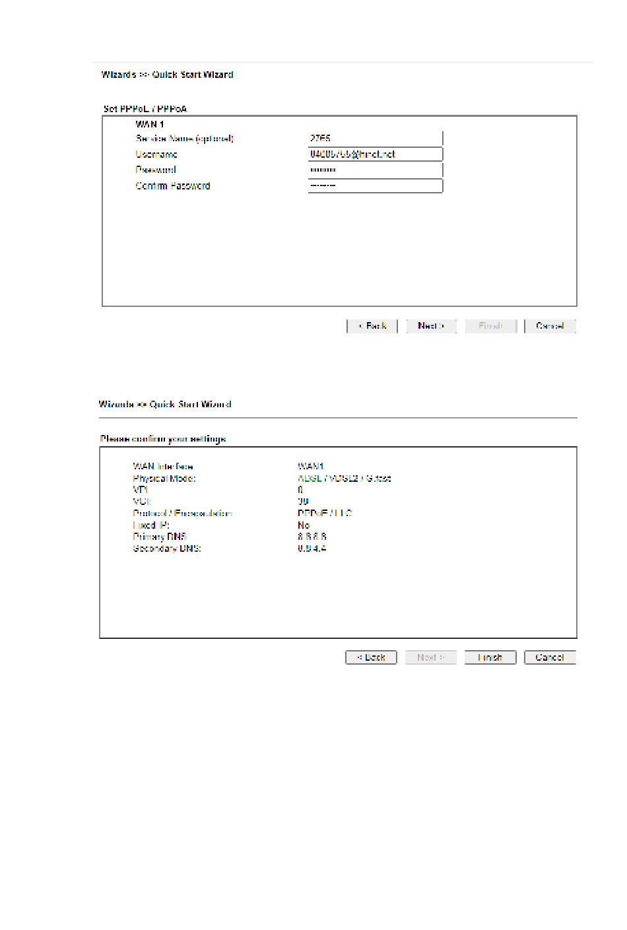Image resolution: width=627 pixels, height=930 pixels.
Task: Click the WAN 1 heading in the PPPoE panel
Action: pyautogui.click(x=150, y=124)
